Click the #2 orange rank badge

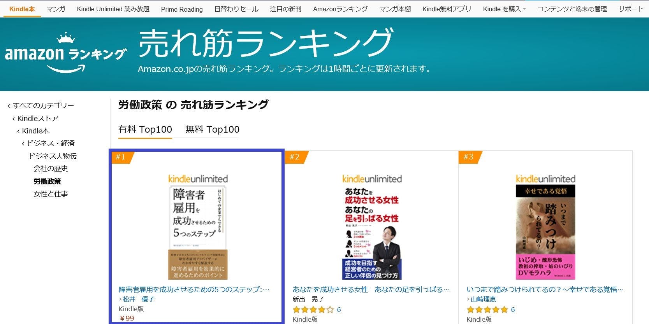coord(296,157)
